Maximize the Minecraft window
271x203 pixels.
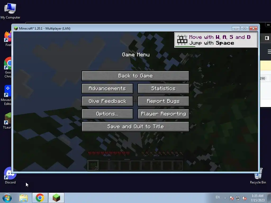[x=245, y=29]
